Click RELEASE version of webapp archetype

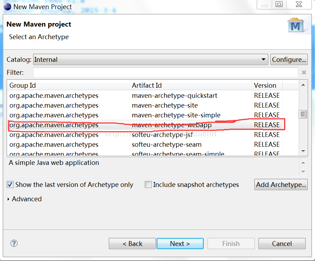[x=267, y=125]
